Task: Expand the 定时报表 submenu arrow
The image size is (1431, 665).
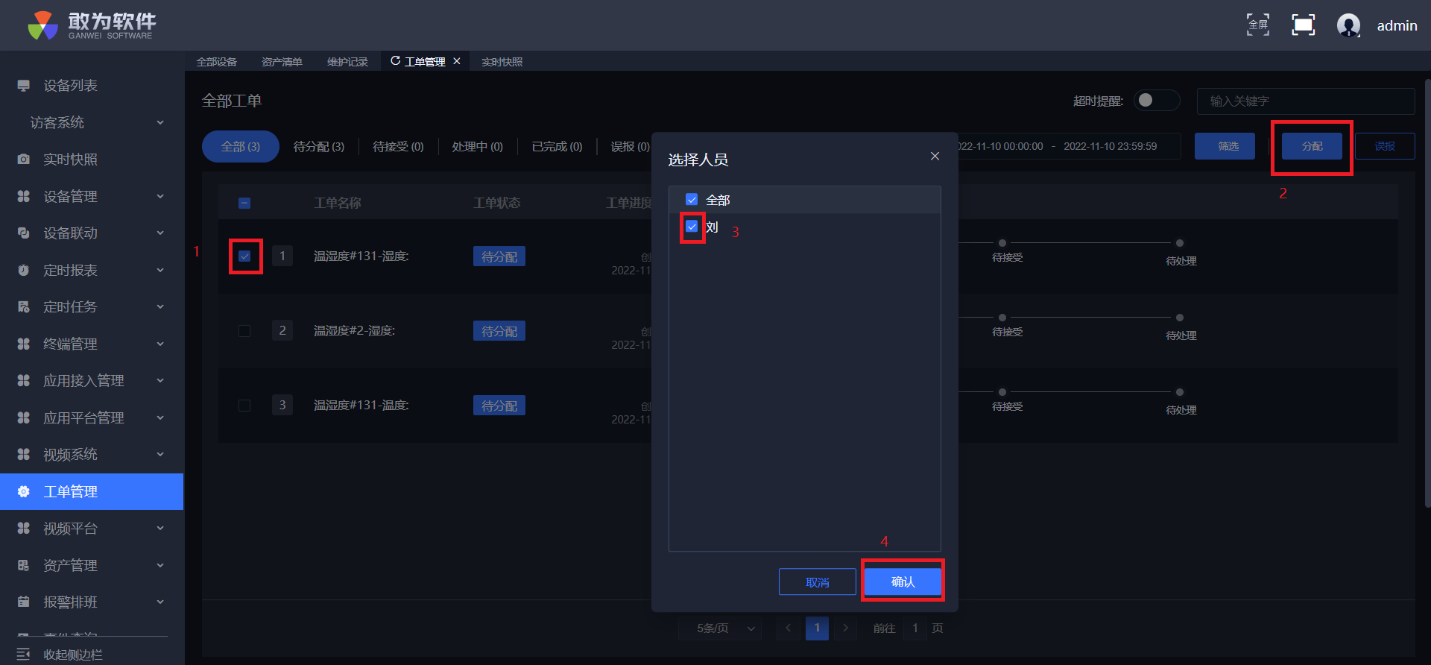Action: click(x=160, y=270)
